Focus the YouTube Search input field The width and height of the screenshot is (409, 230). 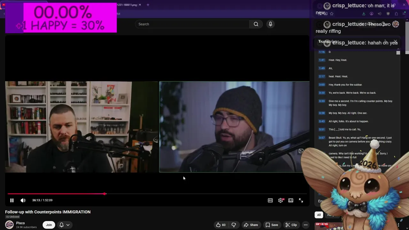(x=192, y=24)
